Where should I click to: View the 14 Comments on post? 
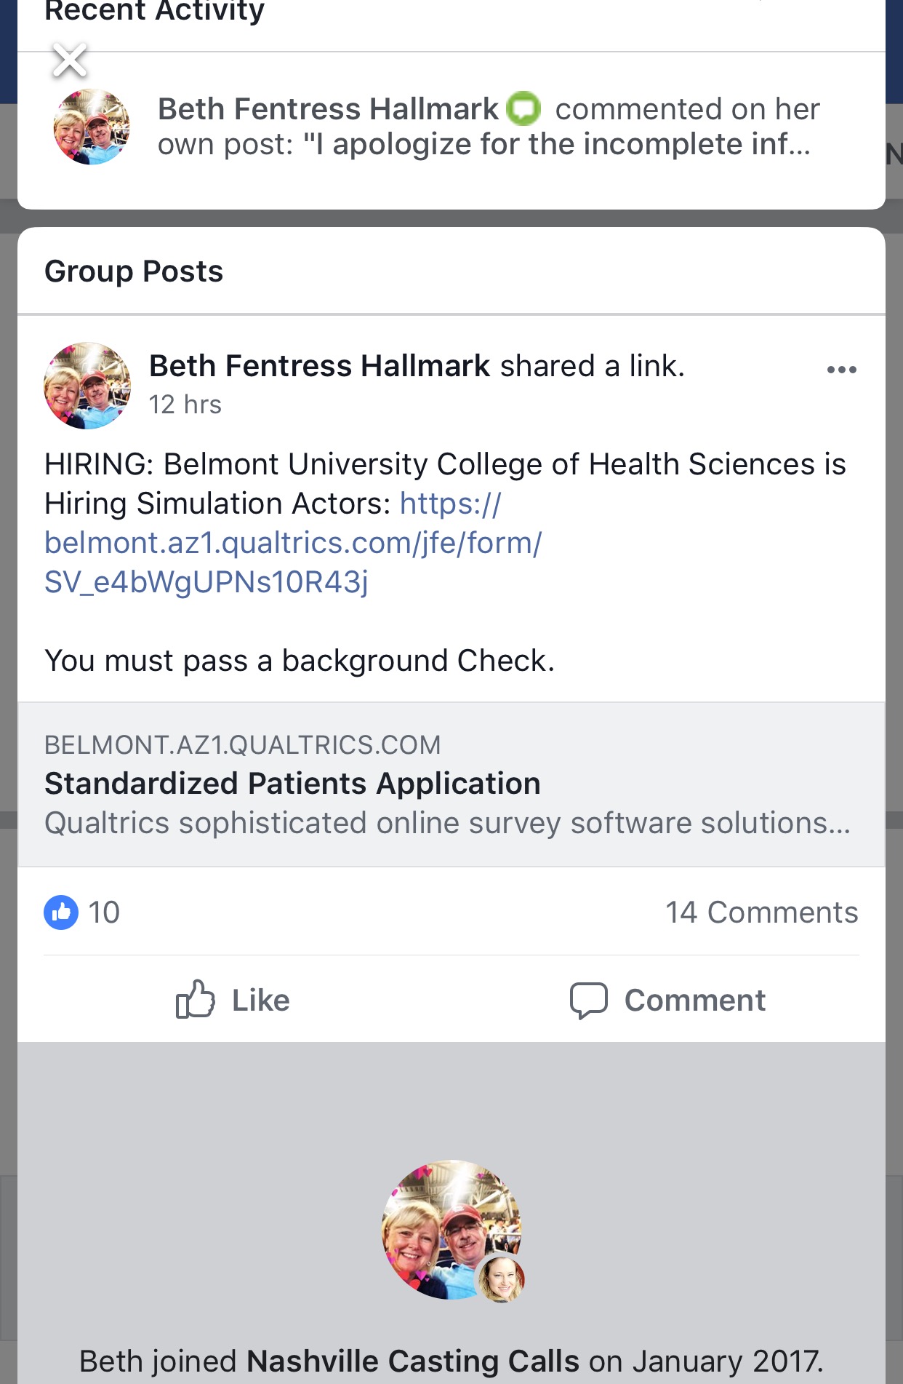tap(761, 912)
